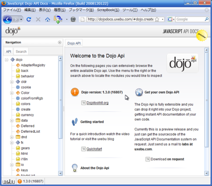Screen dimensions: 212x186
Task: Click the Stop loading X icon
Action: click(x=38, y=19)
